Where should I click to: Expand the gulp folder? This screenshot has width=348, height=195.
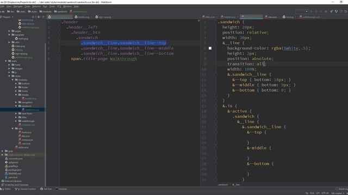2,151
